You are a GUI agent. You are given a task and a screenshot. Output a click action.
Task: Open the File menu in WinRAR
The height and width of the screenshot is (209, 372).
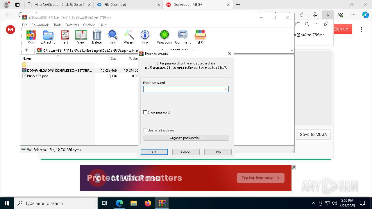25,25
